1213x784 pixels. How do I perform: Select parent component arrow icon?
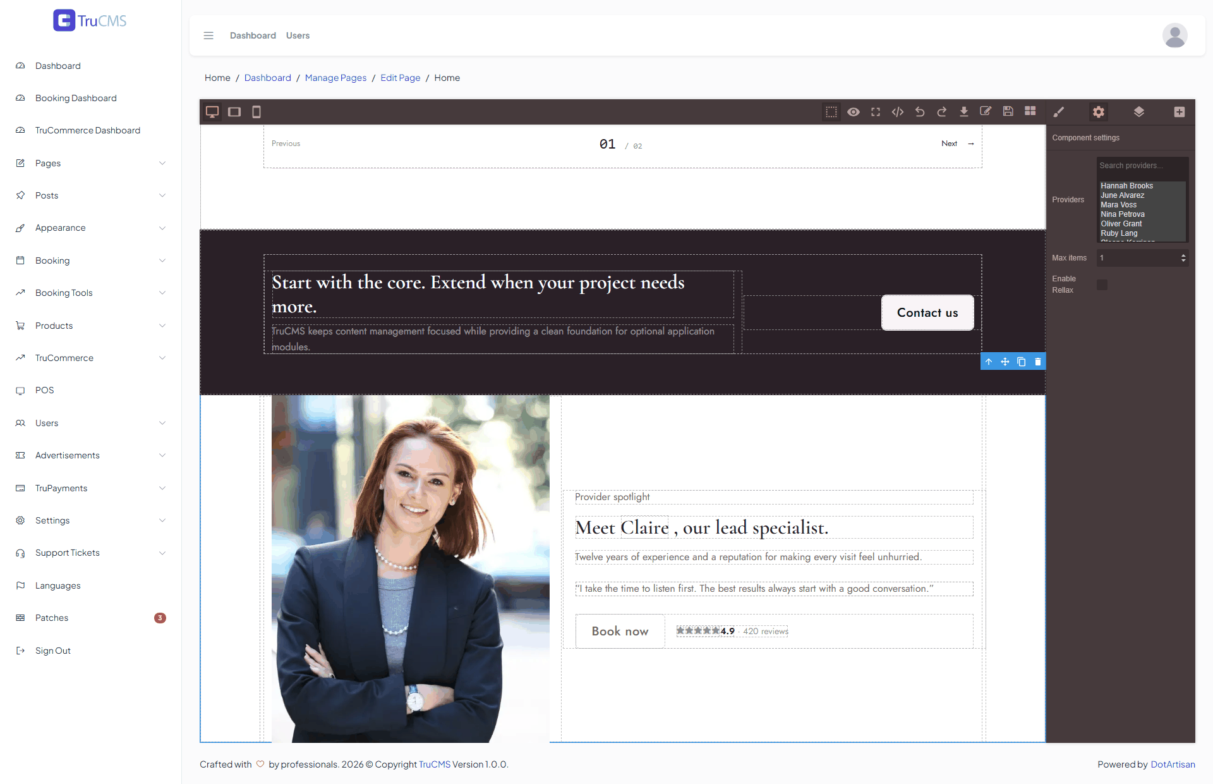pos(989,362)
